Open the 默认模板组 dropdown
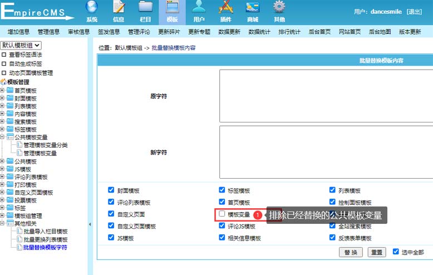The image size is (433, 275). [x=21, y=45]
